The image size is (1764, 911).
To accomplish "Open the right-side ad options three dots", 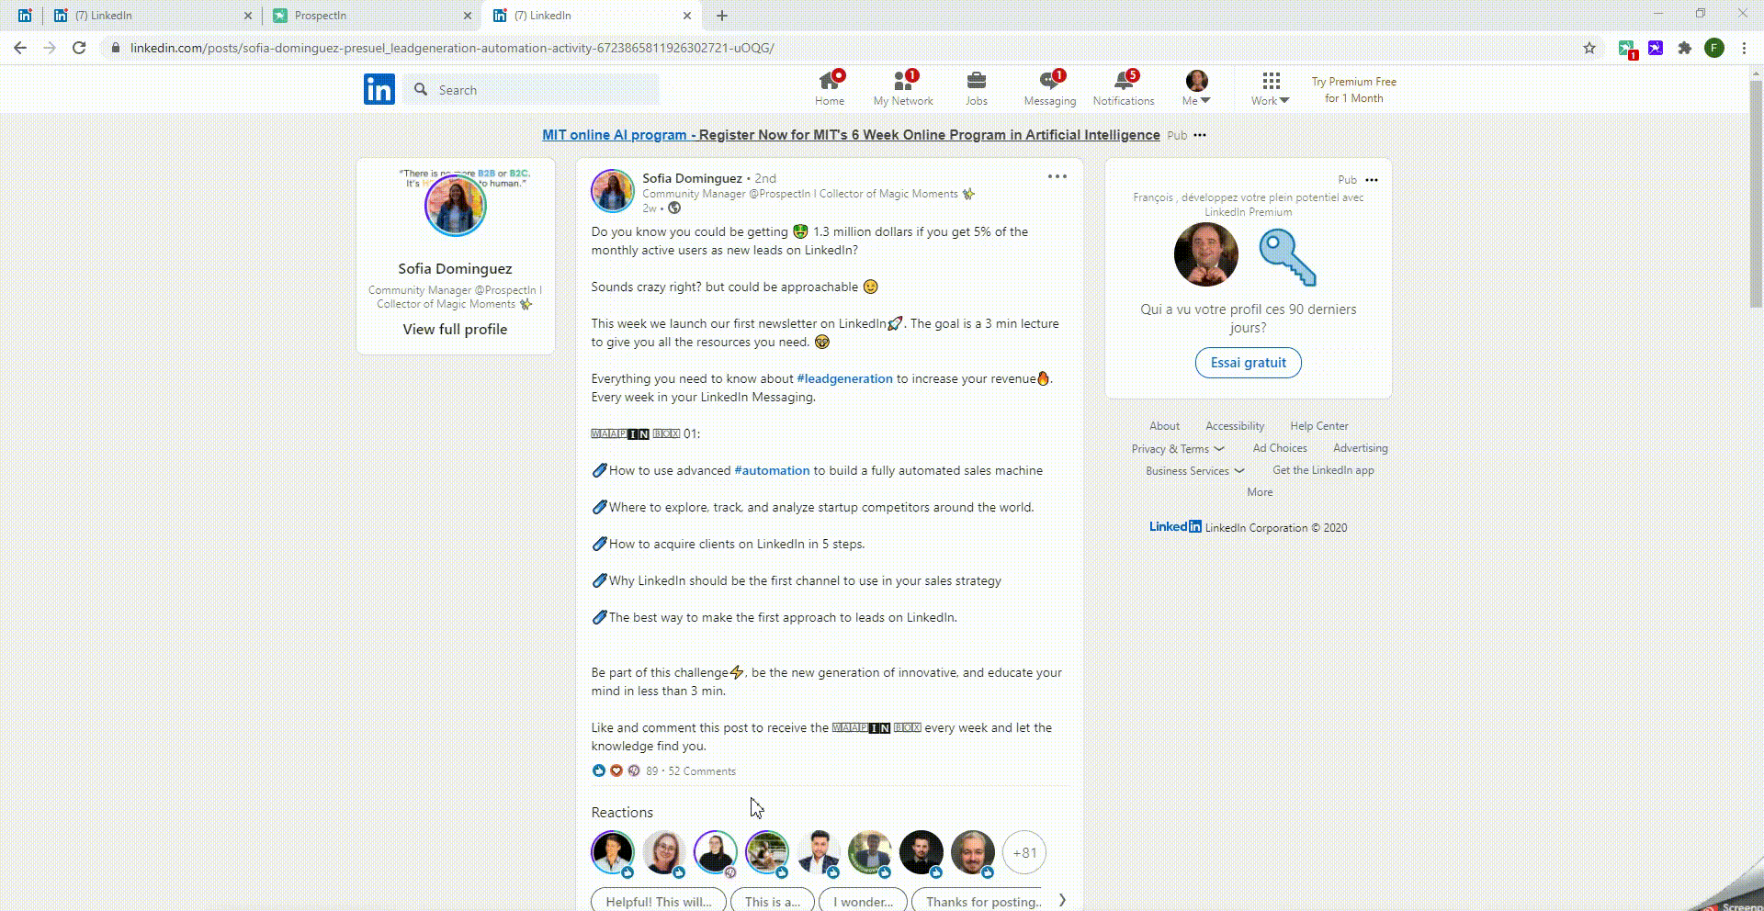I will pyautogui.click(x=1372, y=180).
